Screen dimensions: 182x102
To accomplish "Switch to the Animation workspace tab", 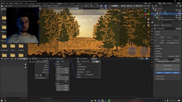I will [x=66, y=4].
